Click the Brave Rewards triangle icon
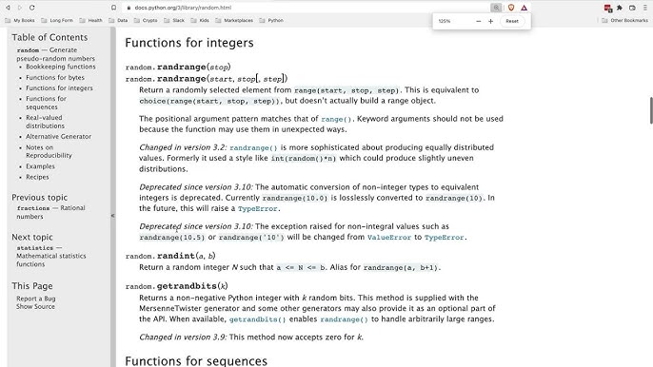The image size is (653, 367). tap(524, 8)
